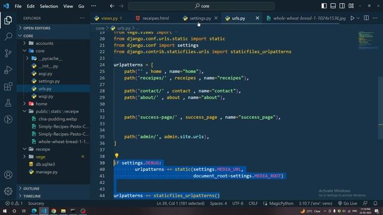Open Explorer More Actions ellipsis
Screen dimensions: 383x215
[x=82, y=18]
